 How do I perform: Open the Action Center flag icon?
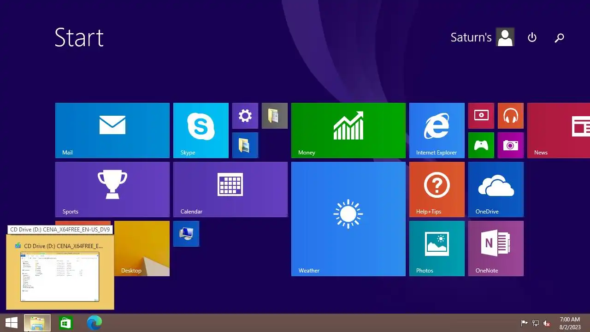524,323
